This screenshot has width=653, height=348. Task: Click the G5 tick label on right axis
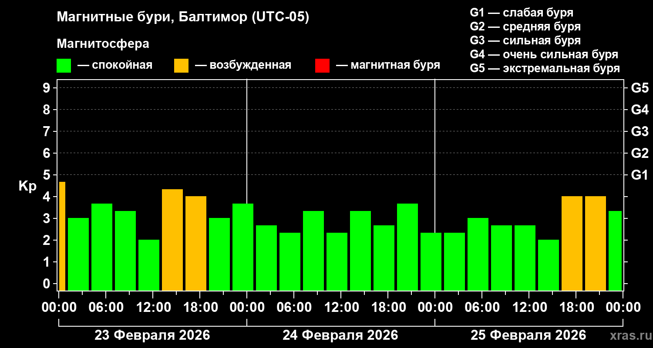[640, 88]
